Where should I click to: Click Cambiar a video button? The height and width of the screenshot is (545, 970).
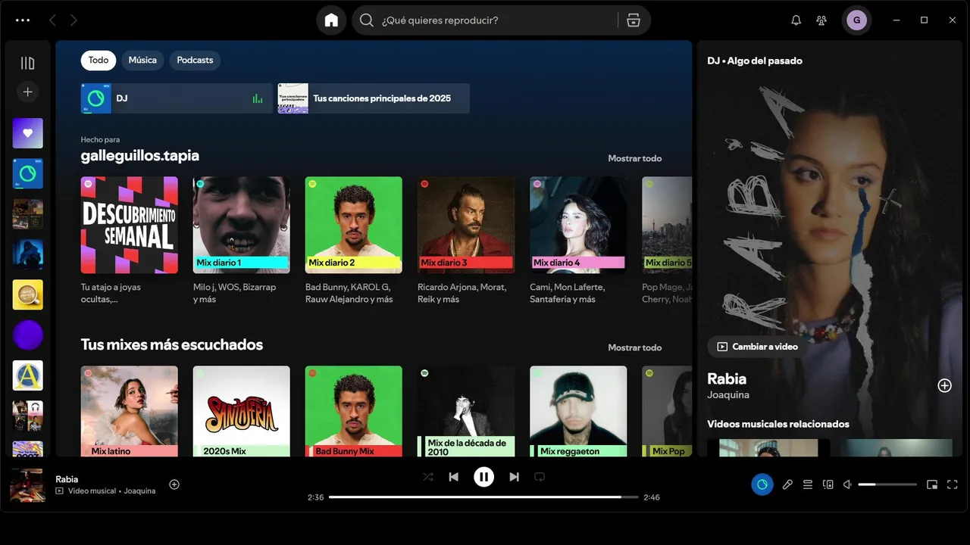click(x=758, y=347)
